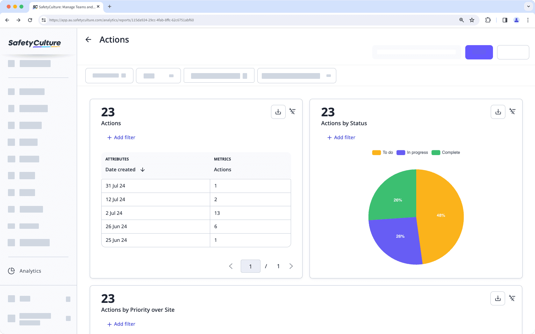Clear filters on the Actions card
The width and height of the screenshot is (535, 334).
click(292, 112)
